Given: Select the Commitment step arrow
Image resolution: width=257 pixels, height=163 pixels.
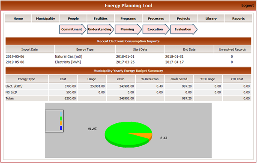Looking at the screenshot, I should pos(73,29).
